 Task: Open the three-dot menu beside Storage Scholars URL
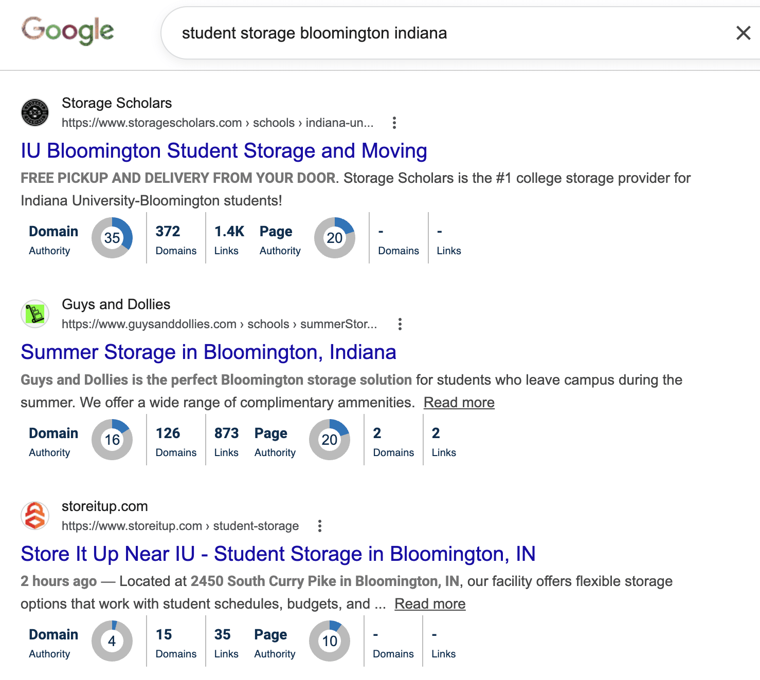pos(394,123)
